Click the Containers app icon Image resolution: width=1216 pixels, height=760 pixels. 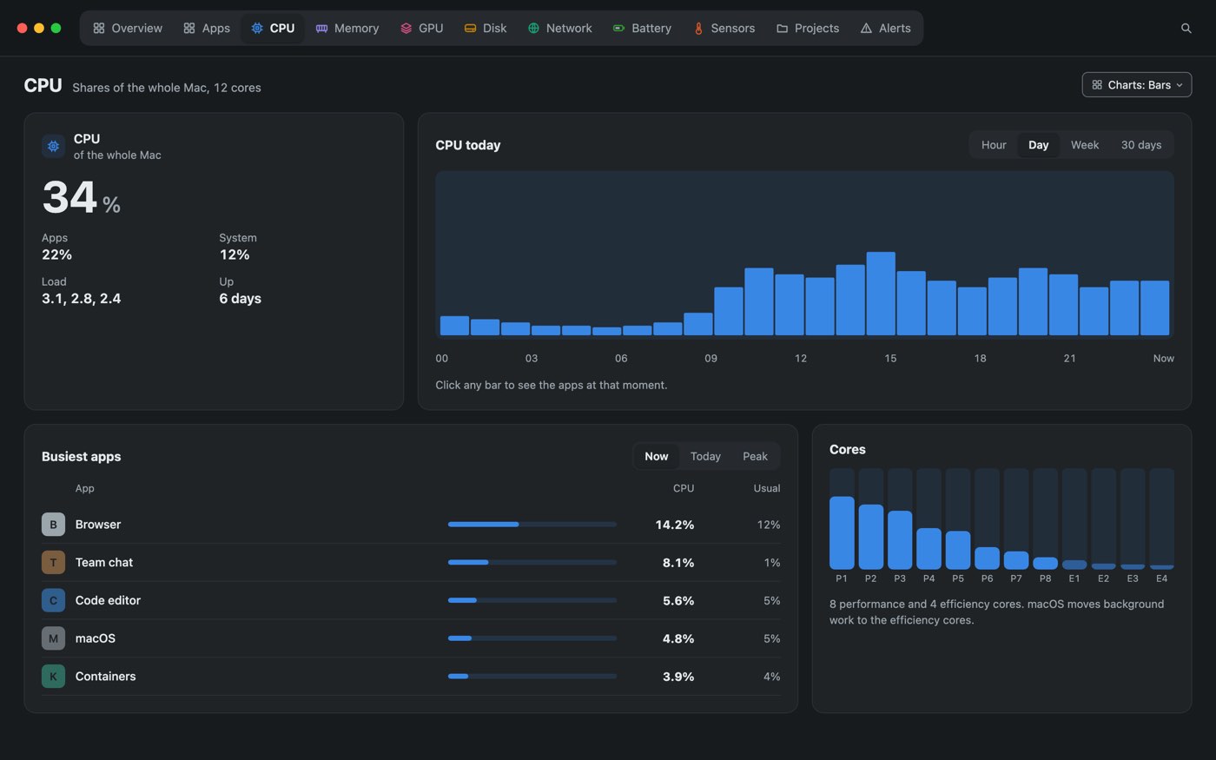point(53,676)
